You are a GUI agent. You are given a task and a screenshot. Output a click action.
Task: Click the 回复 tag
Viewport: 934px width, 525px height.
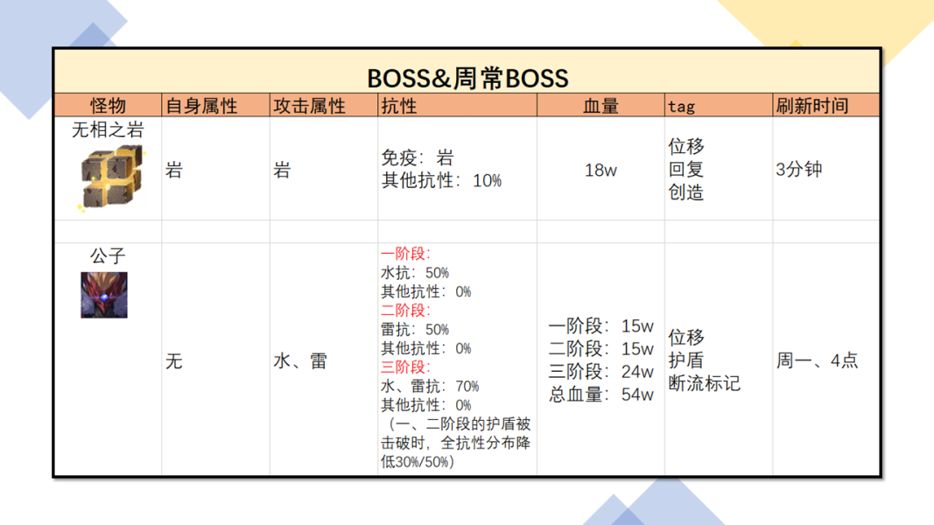(685, 169)
